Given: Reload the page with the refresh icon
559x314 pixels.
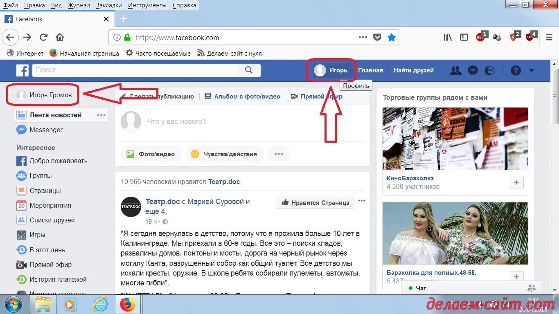Looking at the screenshot, I should 43,38.
